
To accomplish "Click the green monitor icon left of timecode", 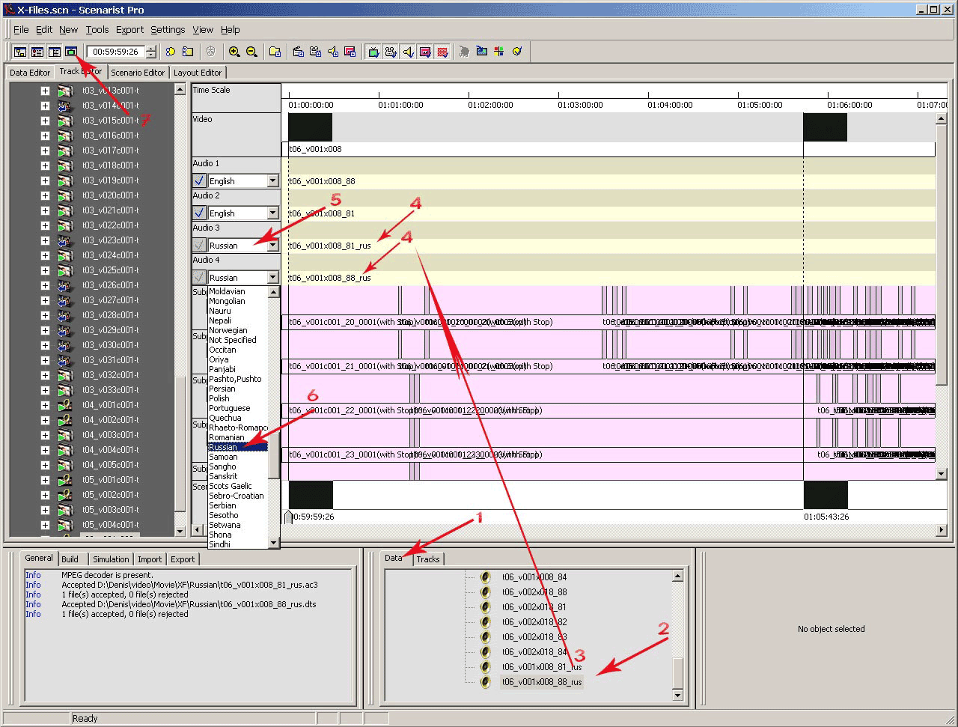I will pyautogui.click(x=71, y=52).
